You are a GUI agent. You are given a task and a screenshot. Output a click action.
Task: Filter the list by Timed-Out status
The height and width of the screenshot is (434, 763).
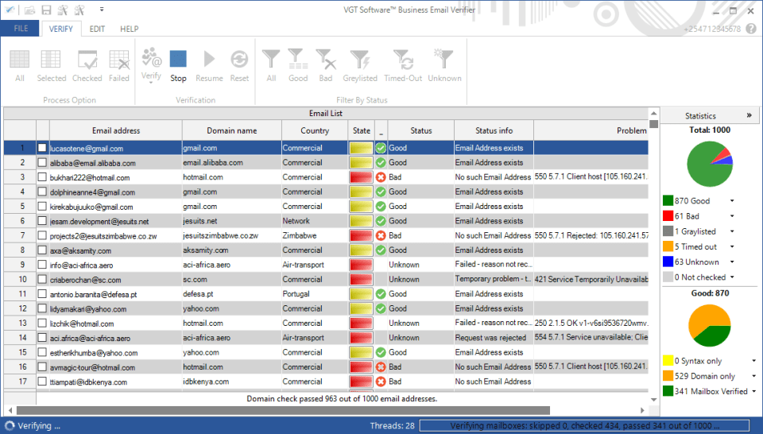coord(403,59)
